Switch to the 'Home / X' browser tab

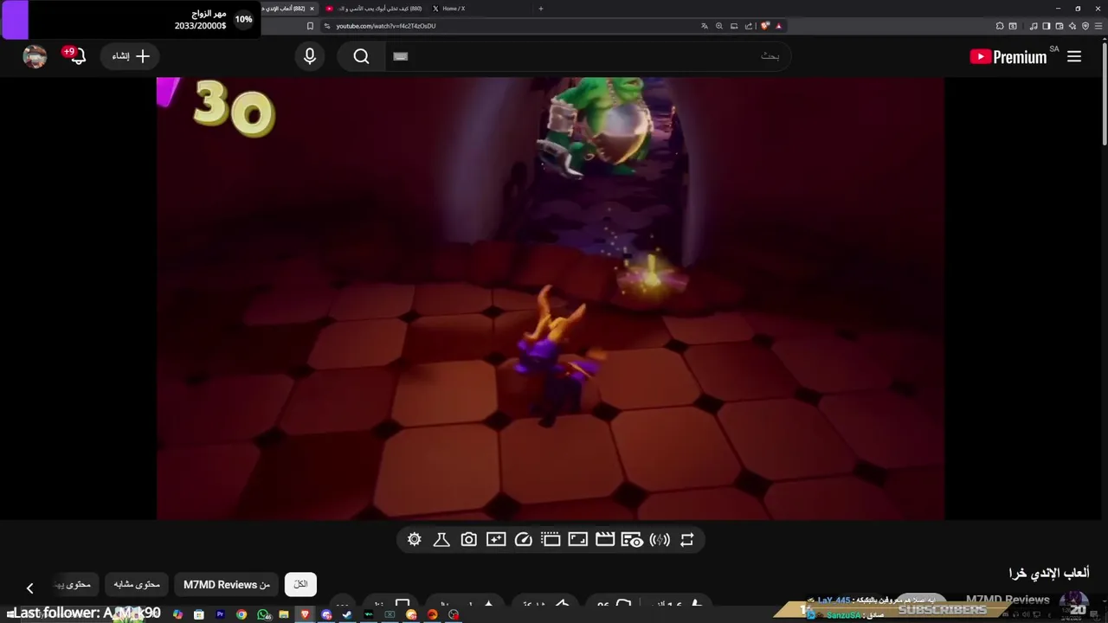click(x=454, y=9)
